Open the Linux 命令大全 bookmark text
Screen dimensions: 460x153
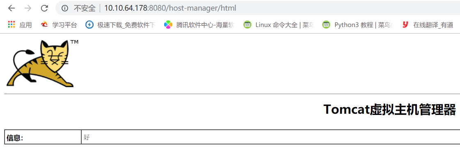coord(282,25)
